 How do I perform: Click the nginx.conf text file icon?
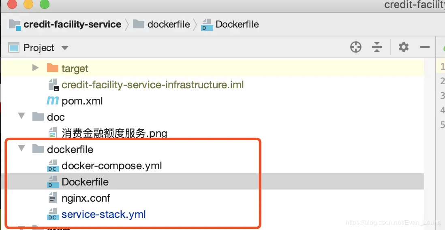pos(53,198)
